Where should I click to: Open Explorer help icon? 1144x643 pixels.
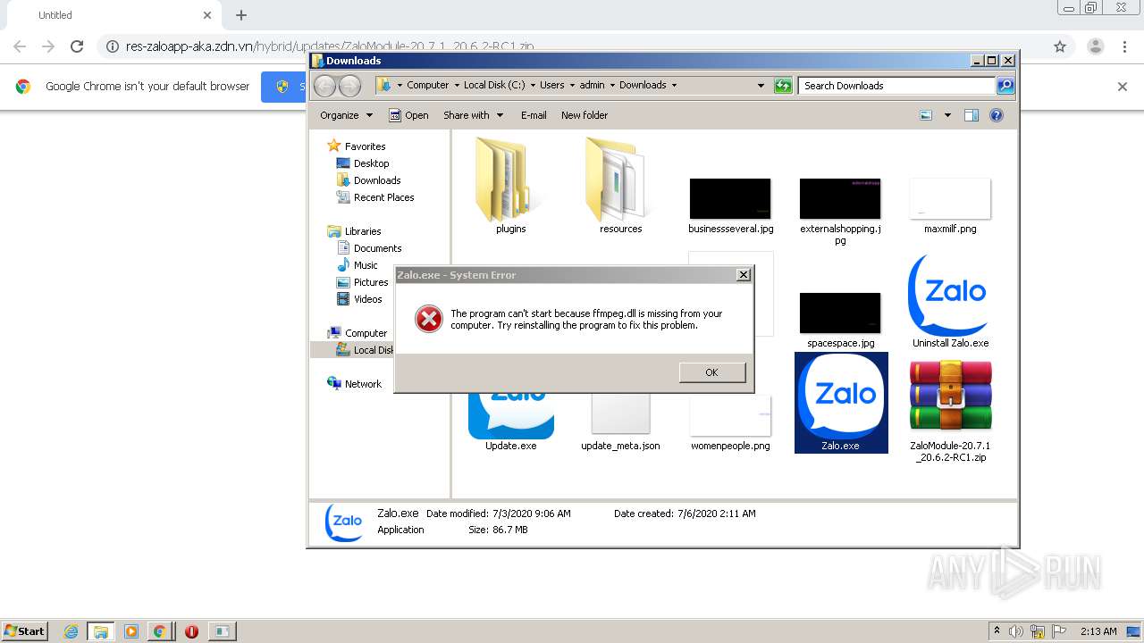[997, 115]
